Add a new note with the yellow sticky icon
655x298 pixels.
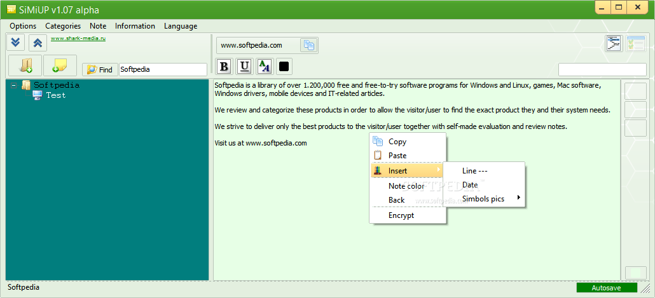click(60, 65)
